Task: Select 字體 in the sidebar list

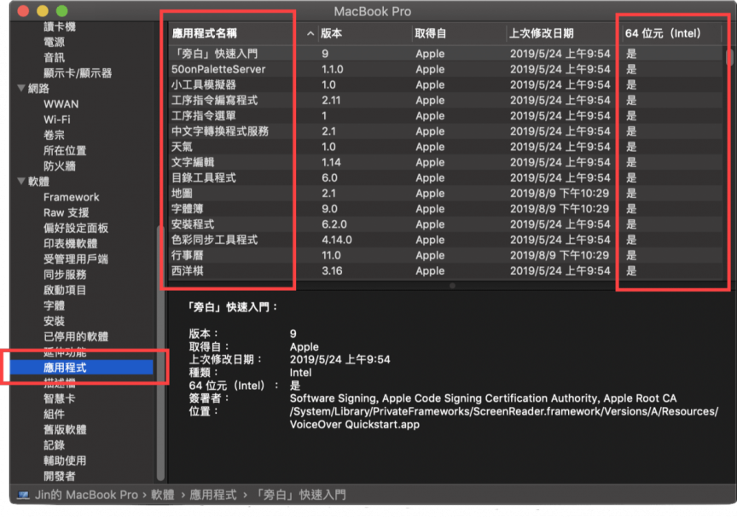Action: 55,305
